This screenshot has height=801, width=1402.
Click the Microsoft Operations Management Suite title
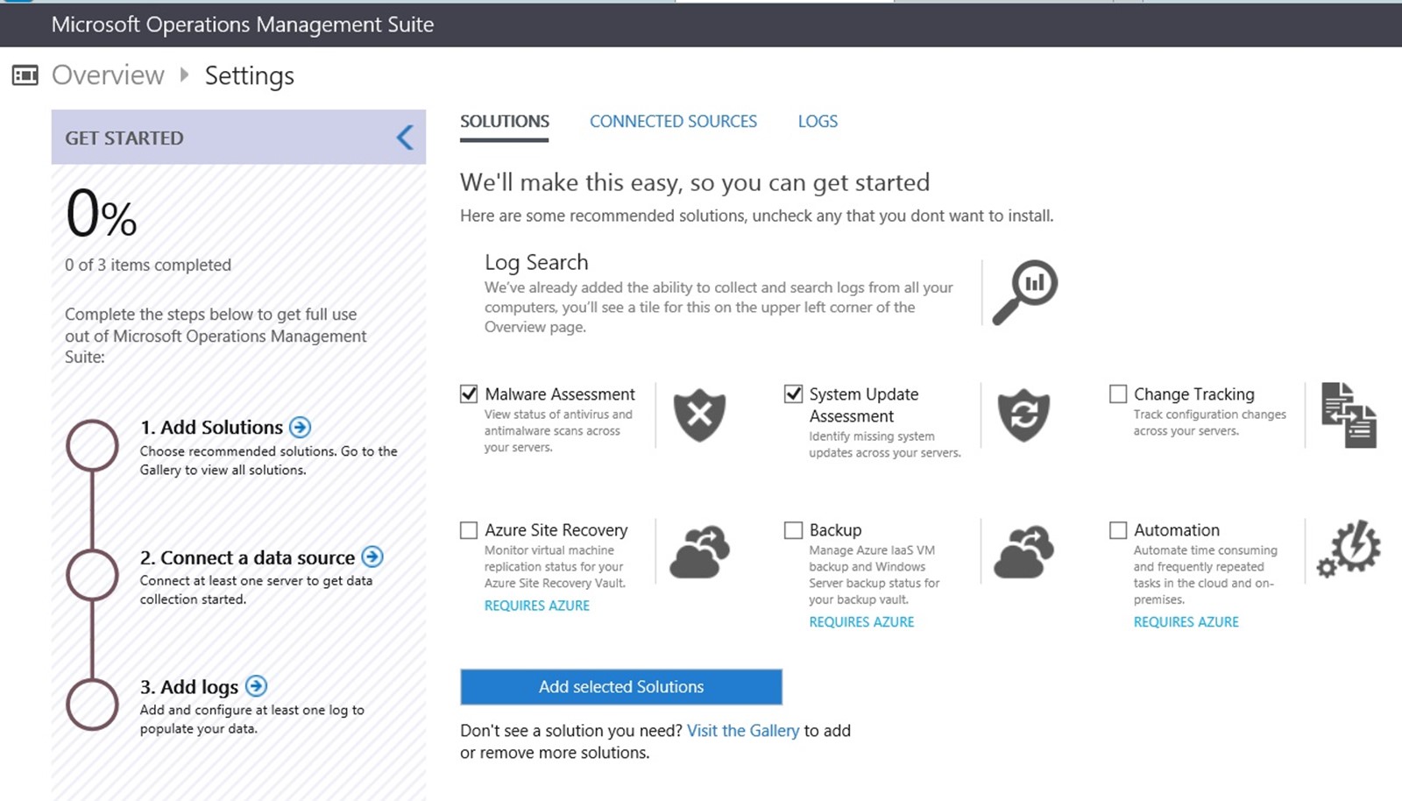243,25
